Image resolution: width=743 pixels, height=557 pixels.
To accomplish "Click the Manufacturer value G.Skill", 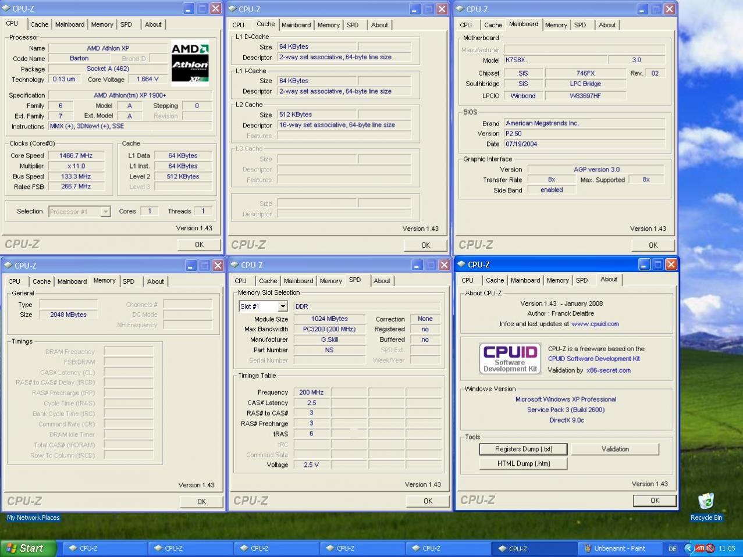I will 329,340.
